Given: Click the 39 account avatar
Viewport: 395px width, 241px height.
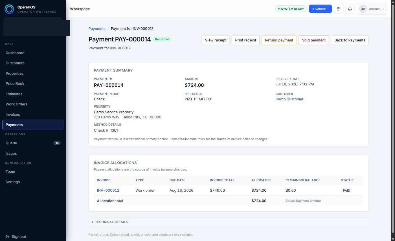Looking at the screenshot, I should [363, 9].
